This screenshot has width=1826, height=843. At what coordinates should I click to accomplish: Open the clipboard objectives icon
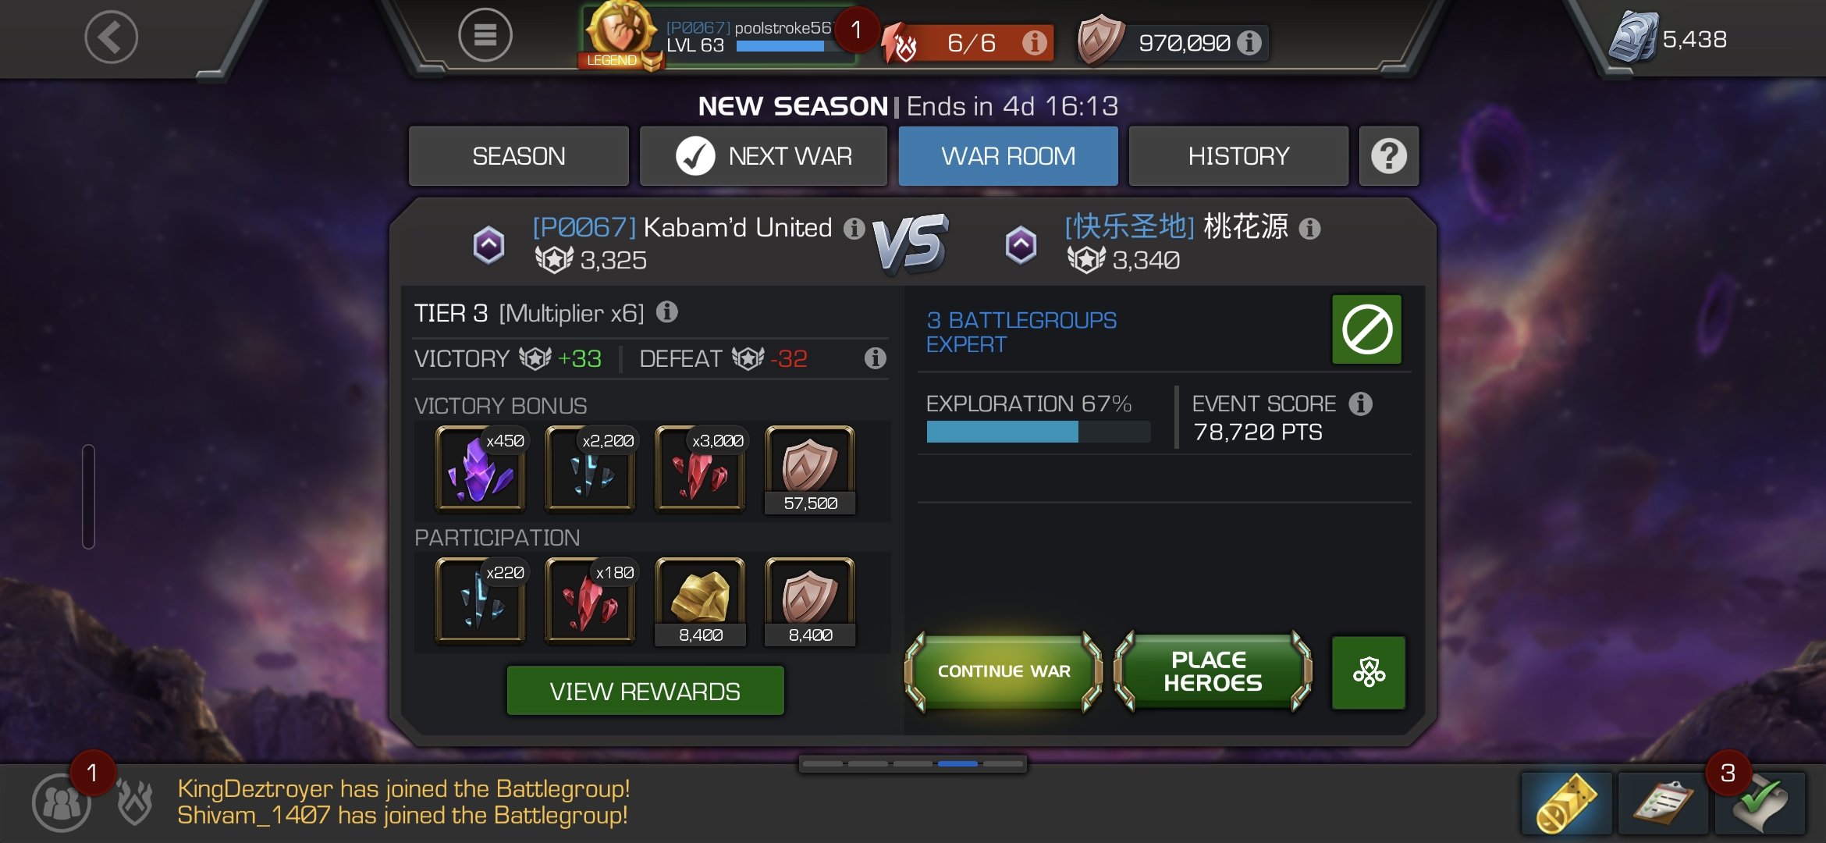[1663, 803]
